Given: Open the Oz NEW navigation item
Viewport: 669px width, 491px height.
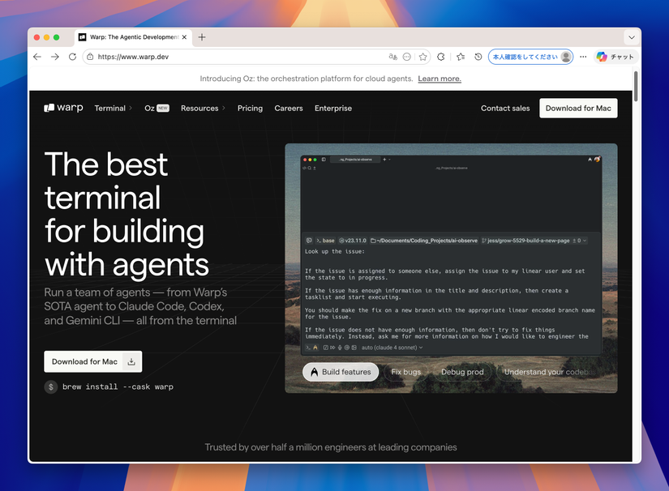Looking at the screenshot, I should click(x=157, y=109).
